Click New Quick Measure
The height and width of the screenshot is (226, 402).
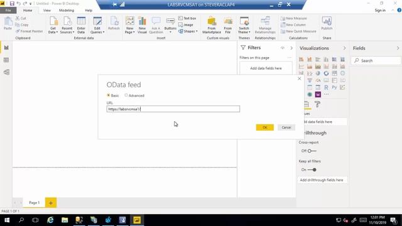[x=298, y=31]
